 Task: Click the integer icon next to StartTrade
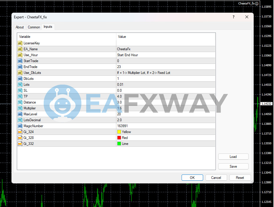point(20,61)
